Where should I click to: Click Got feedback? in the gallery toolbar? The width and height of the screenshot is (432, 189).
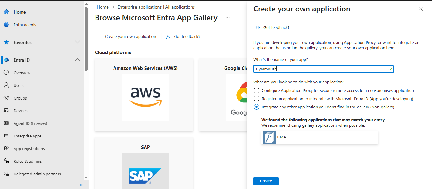pos(183,36)
